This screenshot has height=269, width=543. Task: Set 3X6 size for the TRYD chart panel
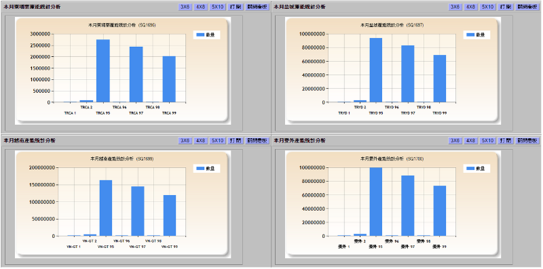coord(455,7)
